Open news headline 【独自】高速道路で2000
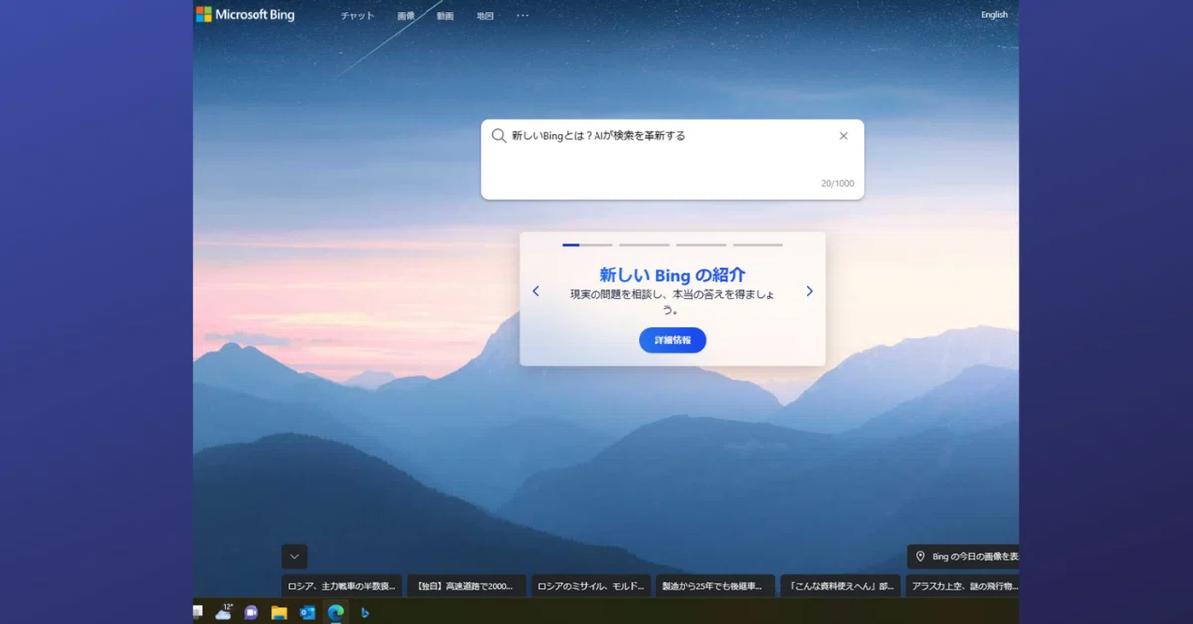 [466, 586]
